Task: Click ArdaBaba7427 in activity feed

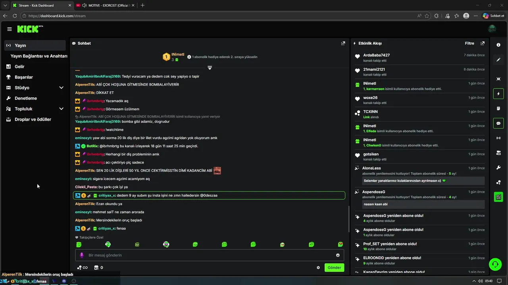Action: click(376, 55)
